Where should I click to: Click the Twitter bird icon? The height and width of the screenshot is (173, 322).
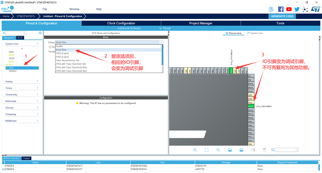pos(297,9)
